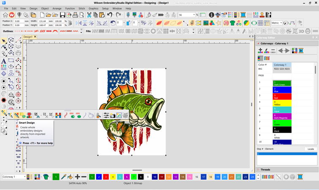Image resolution: width=319 pixels, height=190 pixels.
Task: Go to previous colorway arrow
Action: pos(280,51)
